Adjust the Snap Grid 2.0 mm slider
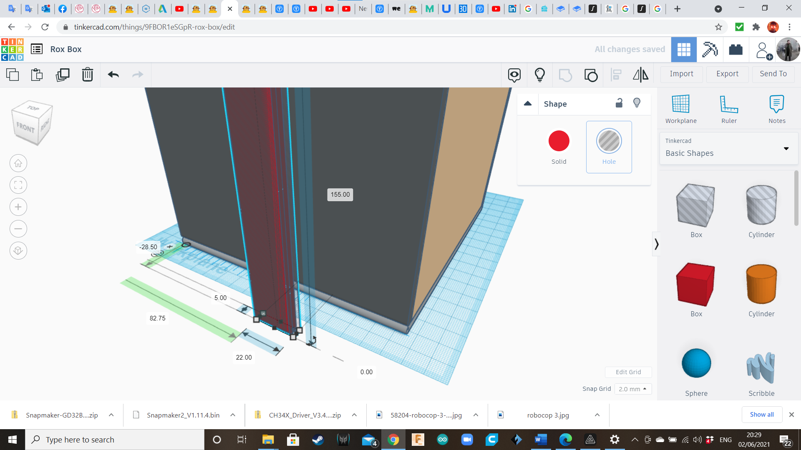801x450 pixels. 632,388
